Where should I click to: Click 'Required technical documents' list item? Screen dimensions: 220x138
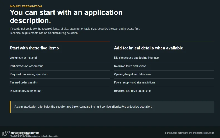click(x=164, y=91)
